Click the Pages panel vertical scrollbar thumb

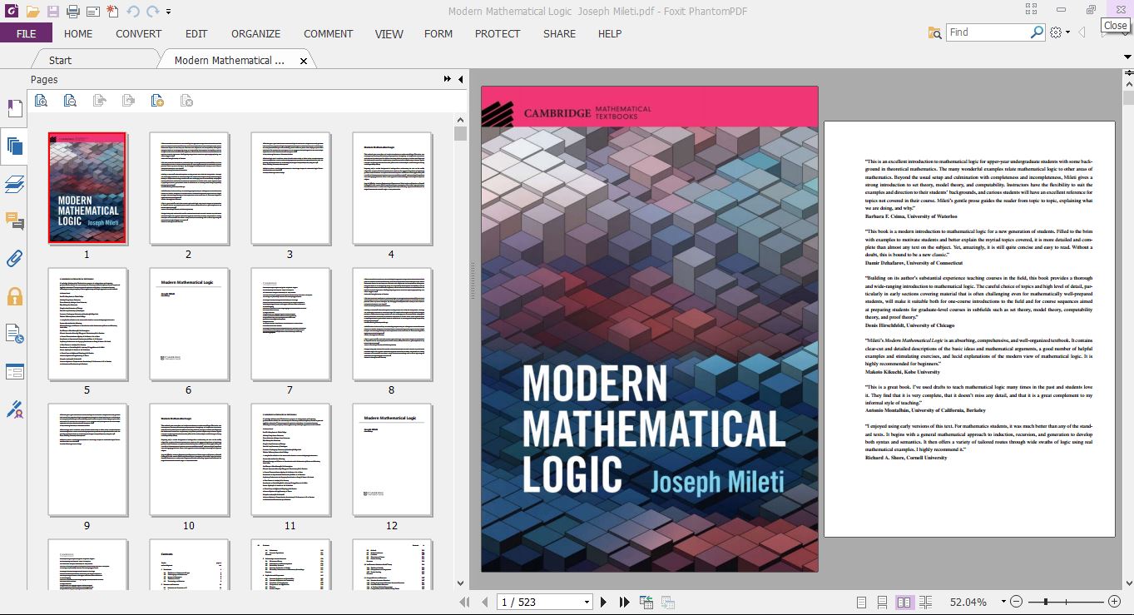[461, 134]
